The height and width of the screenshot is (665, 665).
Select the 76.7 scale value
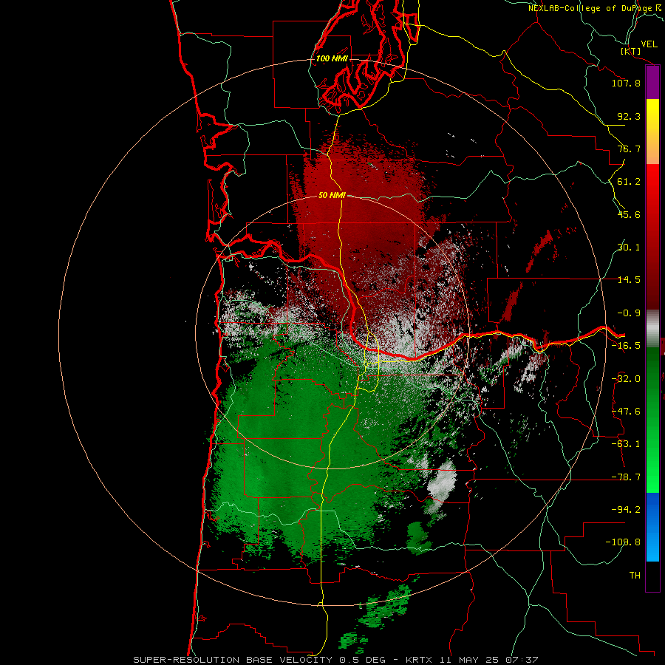tap(629, 149)
